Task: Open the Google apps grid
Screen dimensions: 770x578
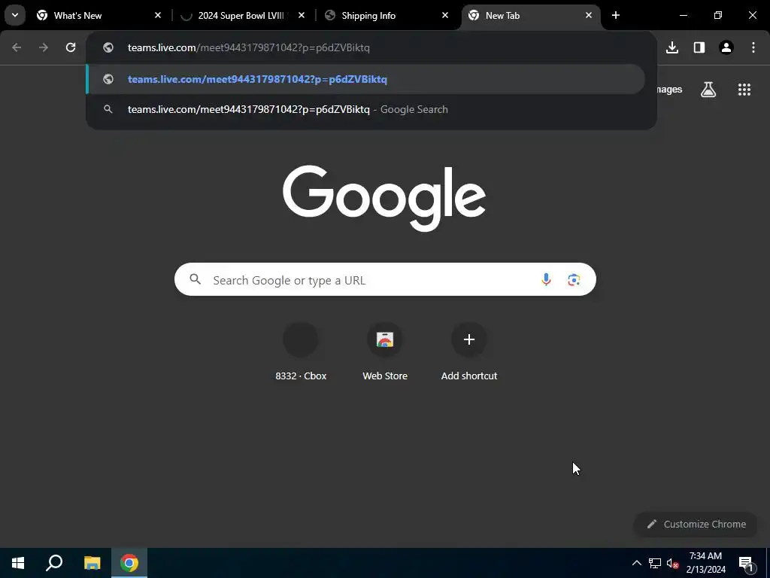Action: tap(744, 90)
